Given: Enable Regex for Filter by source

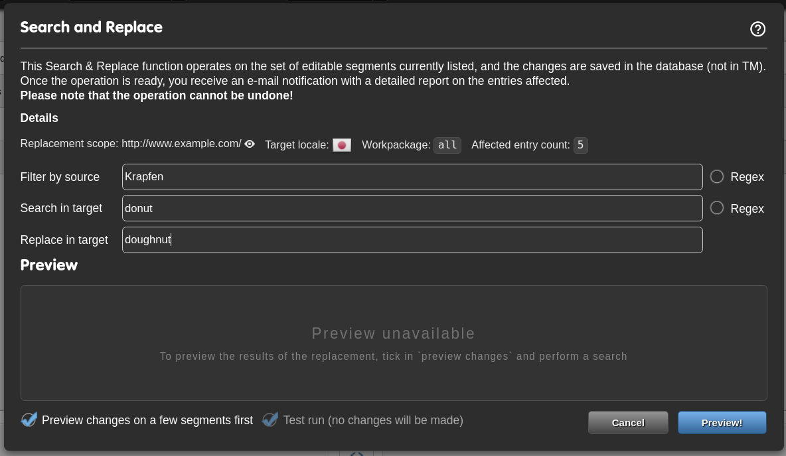Looking at the screenshot, I should (x=717, y=177).
